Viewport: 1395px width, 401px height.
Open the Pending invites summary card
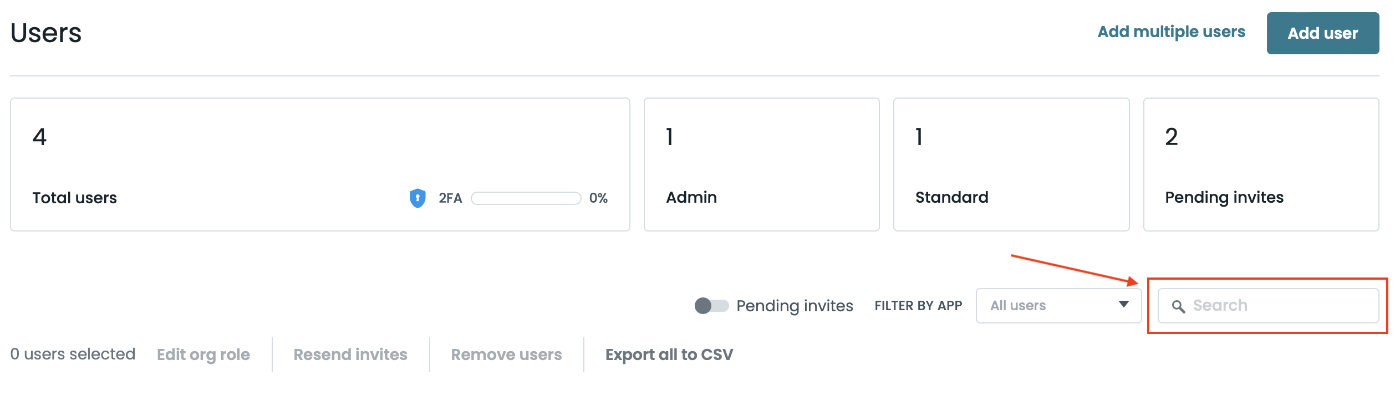(x=1261, y=164)
